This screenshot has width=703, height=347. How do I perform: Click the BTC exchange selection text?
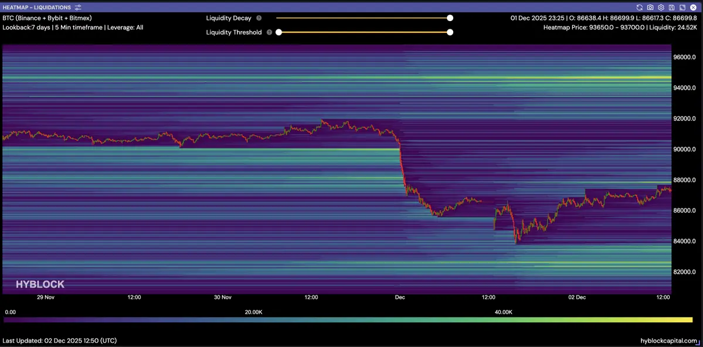(x=47, y=18)
